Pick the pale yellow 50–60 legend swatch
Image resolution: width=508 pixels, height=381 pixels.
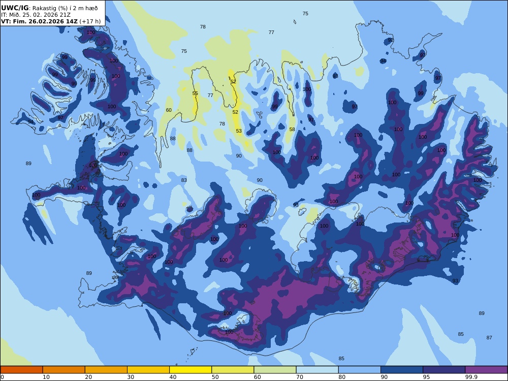[x=233, y=370]
